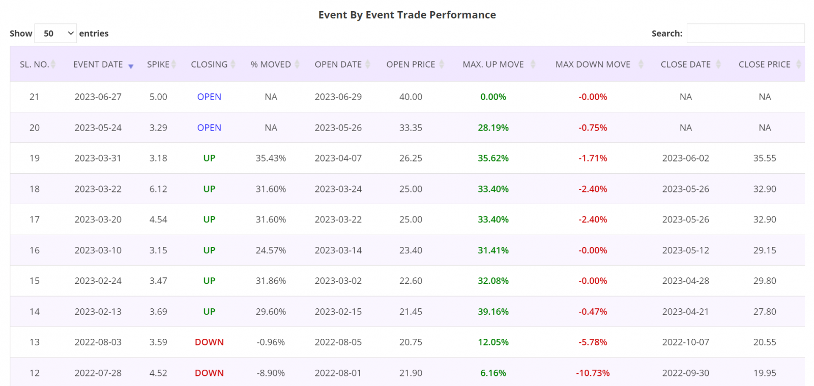Viewport: 814px width, 386px height.
Task: Sort by OPEN DATE column arrows
Action: coord(368,65)
